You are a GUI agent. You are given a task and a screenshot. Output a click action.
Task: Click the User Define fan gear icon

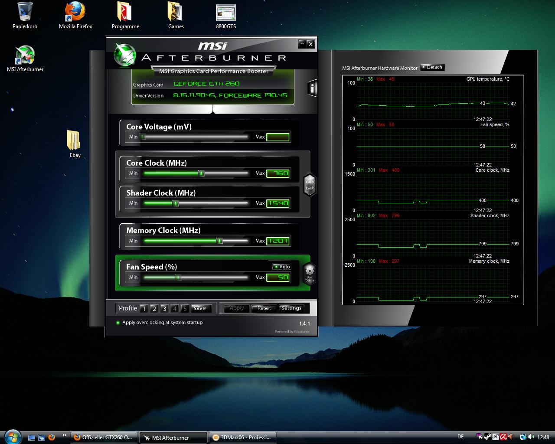310,274
